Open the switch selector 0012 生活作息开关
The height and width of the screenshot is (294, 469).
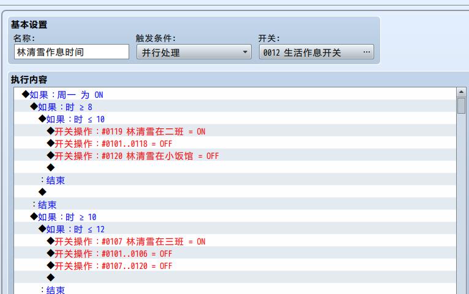click(316, 52)
